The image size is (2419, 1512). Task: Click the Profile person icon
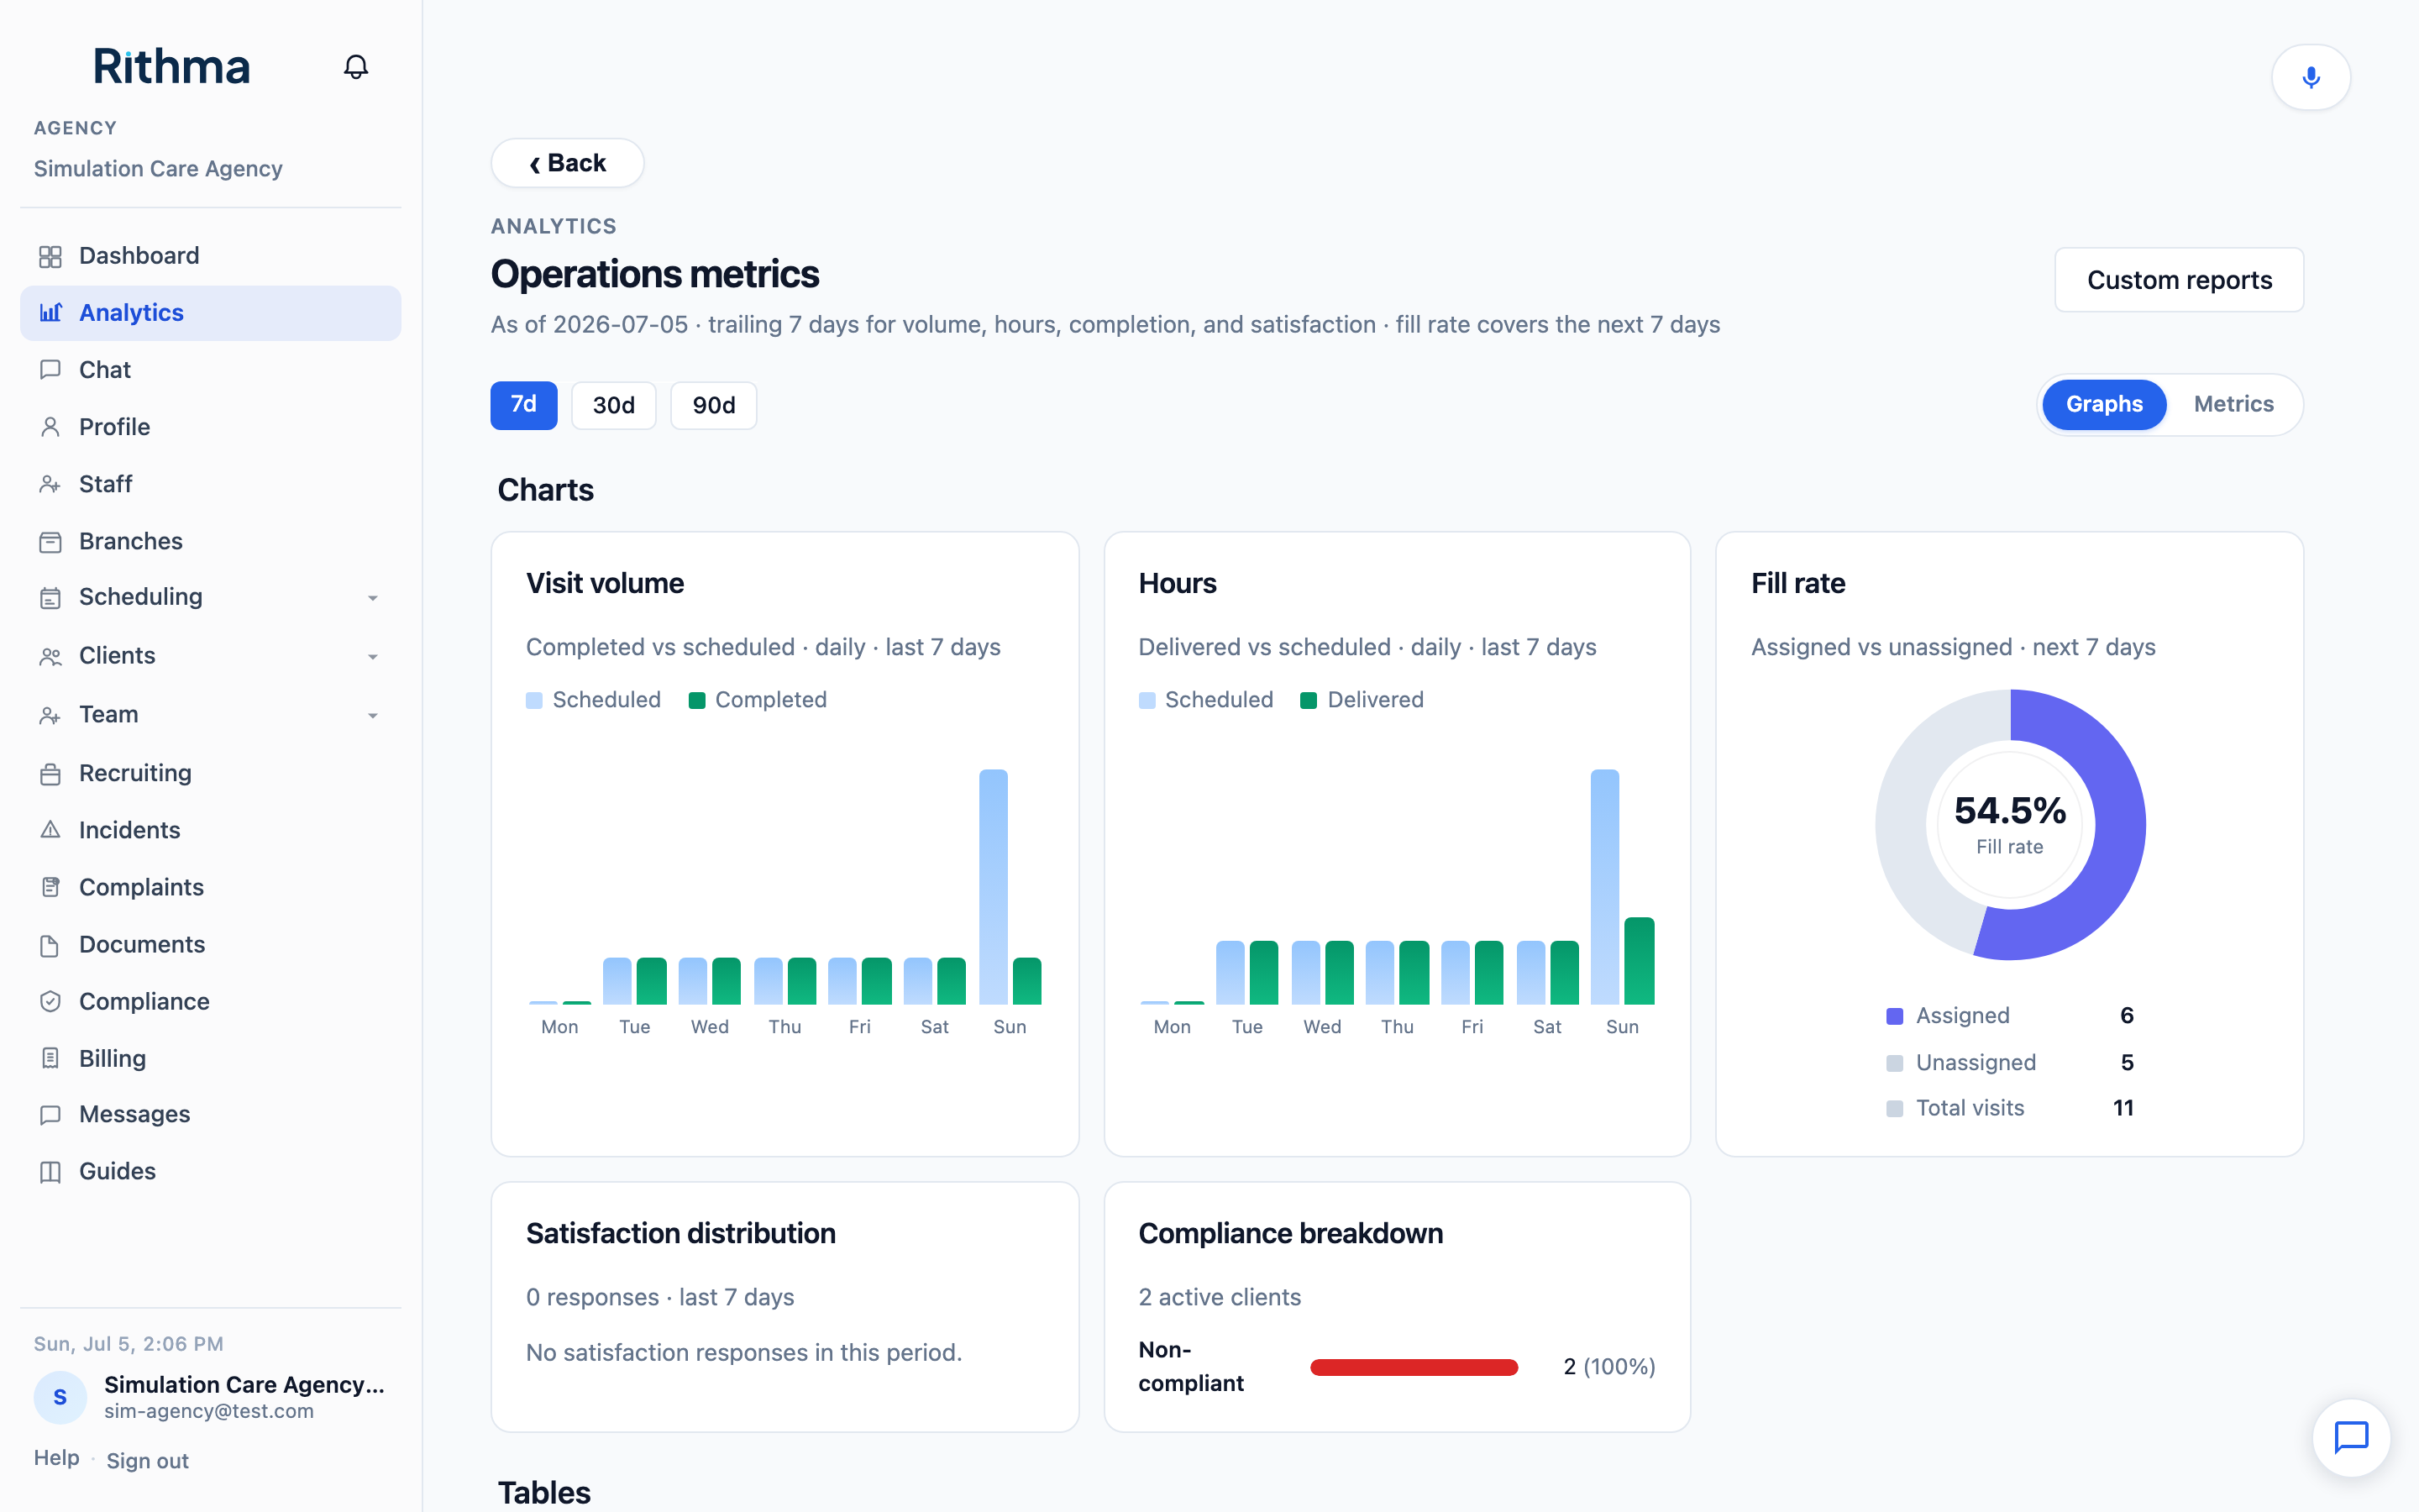coord(50,427)
